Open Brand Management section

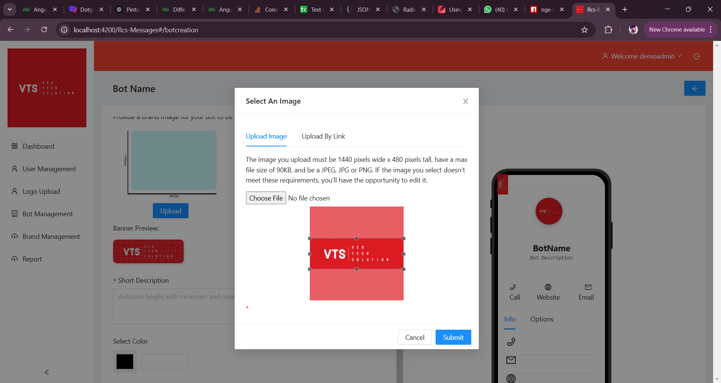[x=51, y=237]
